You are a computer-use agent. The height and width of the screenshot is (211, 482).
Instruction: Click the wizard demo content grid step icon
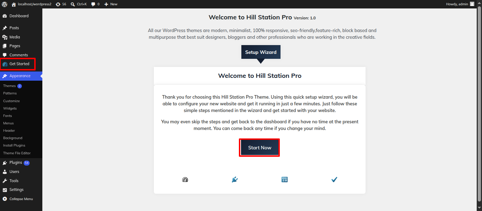pos(284,180)
